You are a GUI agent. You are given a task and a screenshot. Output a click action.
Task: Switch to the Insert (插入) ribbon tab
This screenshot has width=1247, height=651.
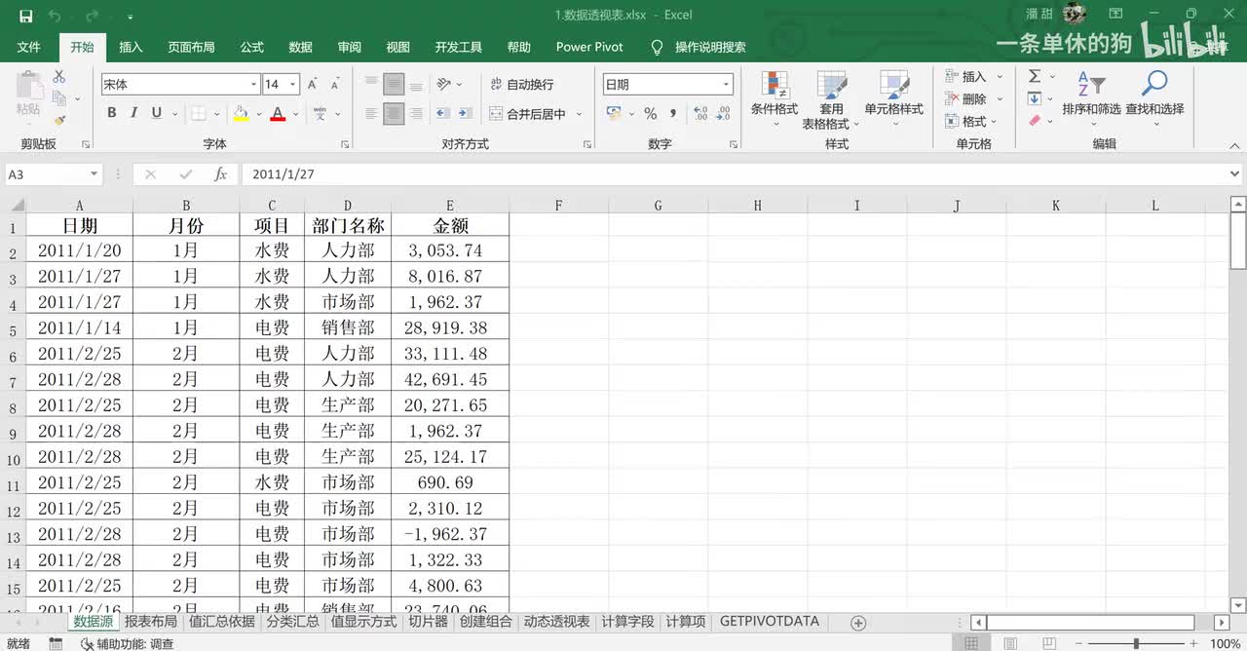point(131,47)
